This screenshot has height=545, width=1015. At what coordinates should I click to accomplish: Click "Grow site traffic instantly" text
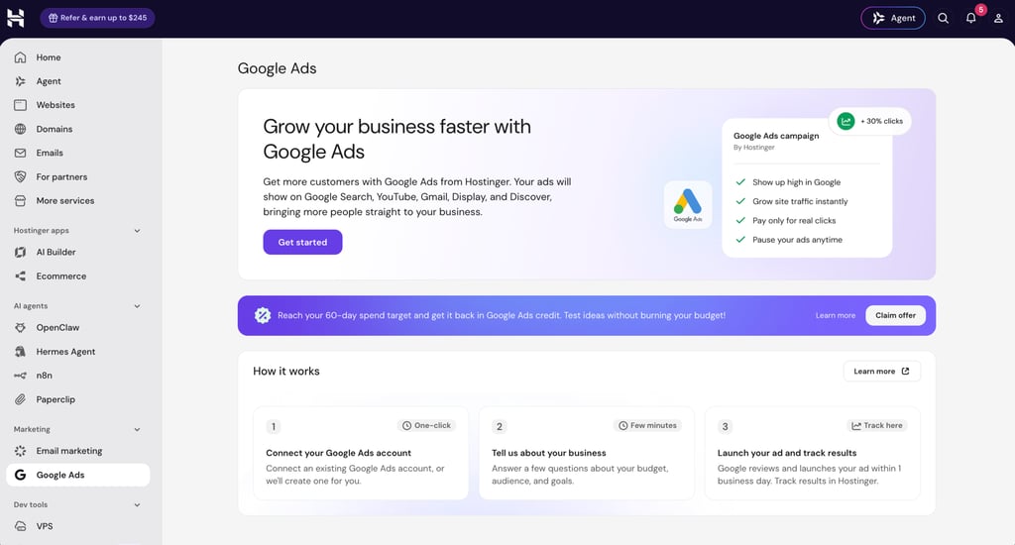tap(800, 201)
